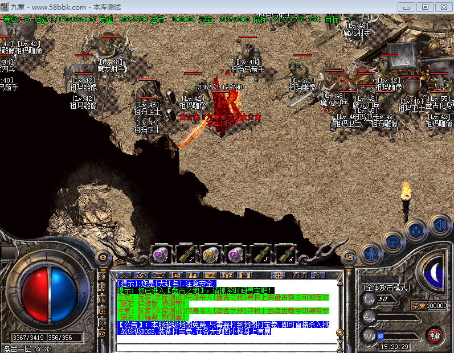Image resolution: width=454 pixels, height=353 pixels.
Task: Click the 3367/3419 HP readout
Action: coord(28,338)
